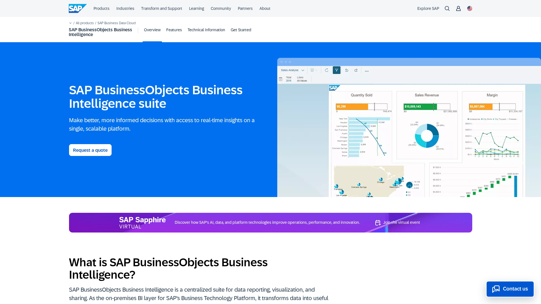Click the Request a quote button

tap(90, 150)
